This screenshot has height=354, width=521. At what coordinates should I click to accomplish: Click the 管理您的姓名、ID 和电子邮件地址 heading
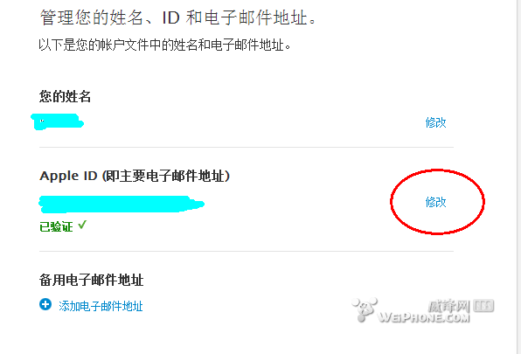tap(178, 17)
